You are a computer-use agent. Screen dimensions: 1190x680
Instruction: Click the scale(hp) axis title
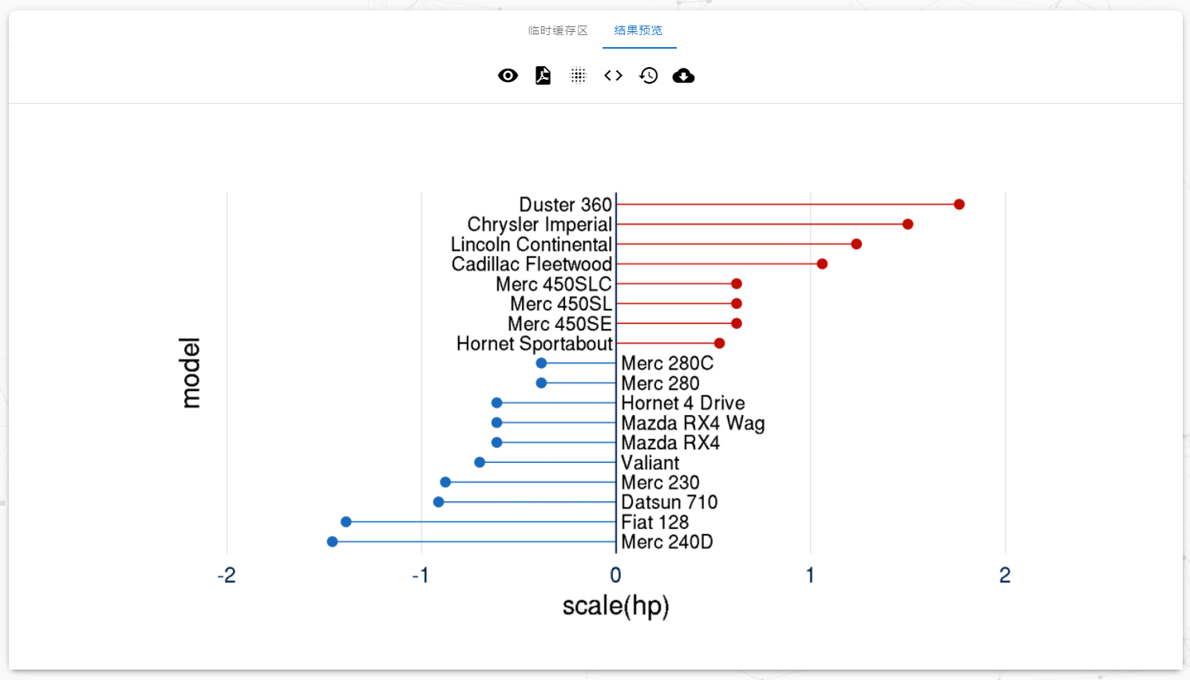615,606
